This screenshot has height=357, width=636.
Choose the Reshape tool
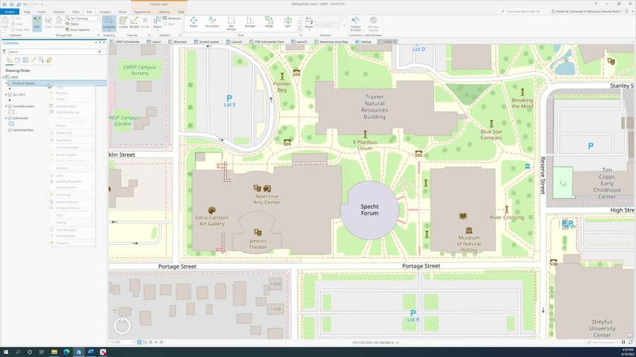[x=250, y=23]
